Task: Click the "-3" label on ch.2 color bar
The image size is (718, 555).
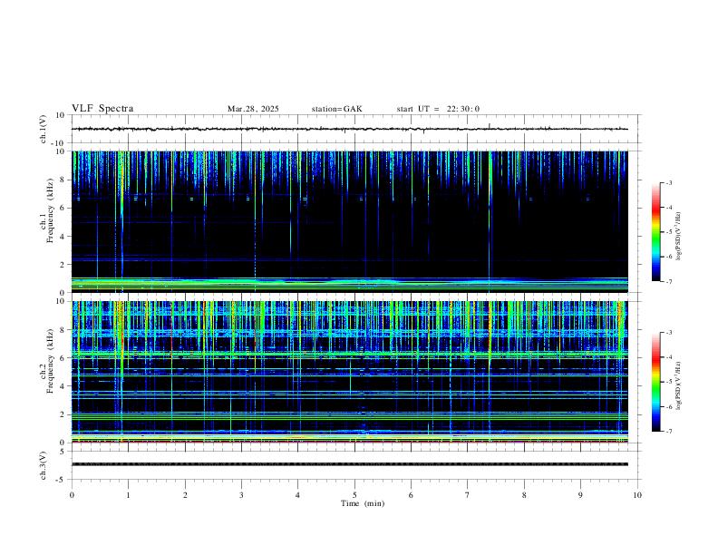Action: [x=668, y=333]
